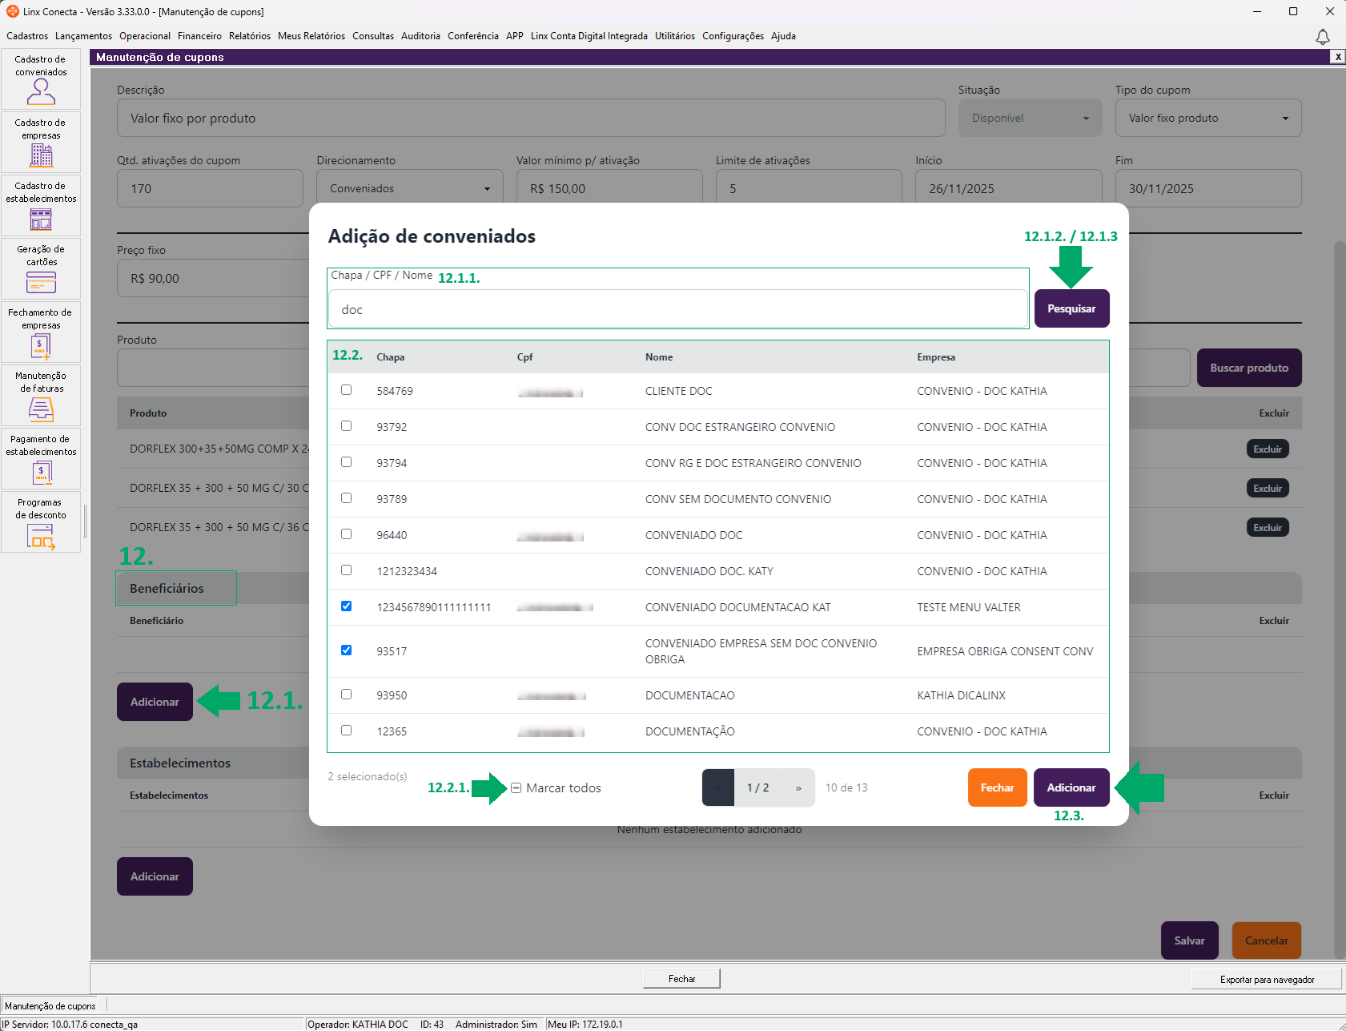Toggle the Marcar todos checkbox
The height and width of the screenshot is (1031, 1346).
(x=516, y=788)
